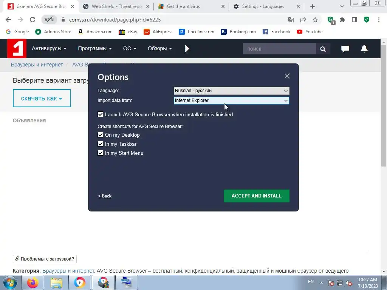Viewport: 387px width, 290px height.
Task: Open the Addons Store bookmark
Action: click(53, 32)
